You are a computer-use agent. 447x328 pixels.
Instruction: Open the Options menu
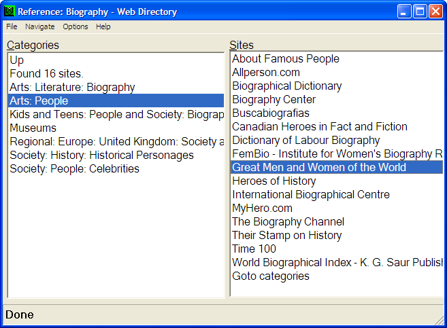point(76,26)
